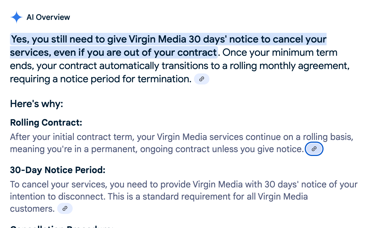Image resolution: width=368 pixels, height=228 pixels.
Task: Click the cut-off heading at the bottom edge
Action: pos(62,227)
